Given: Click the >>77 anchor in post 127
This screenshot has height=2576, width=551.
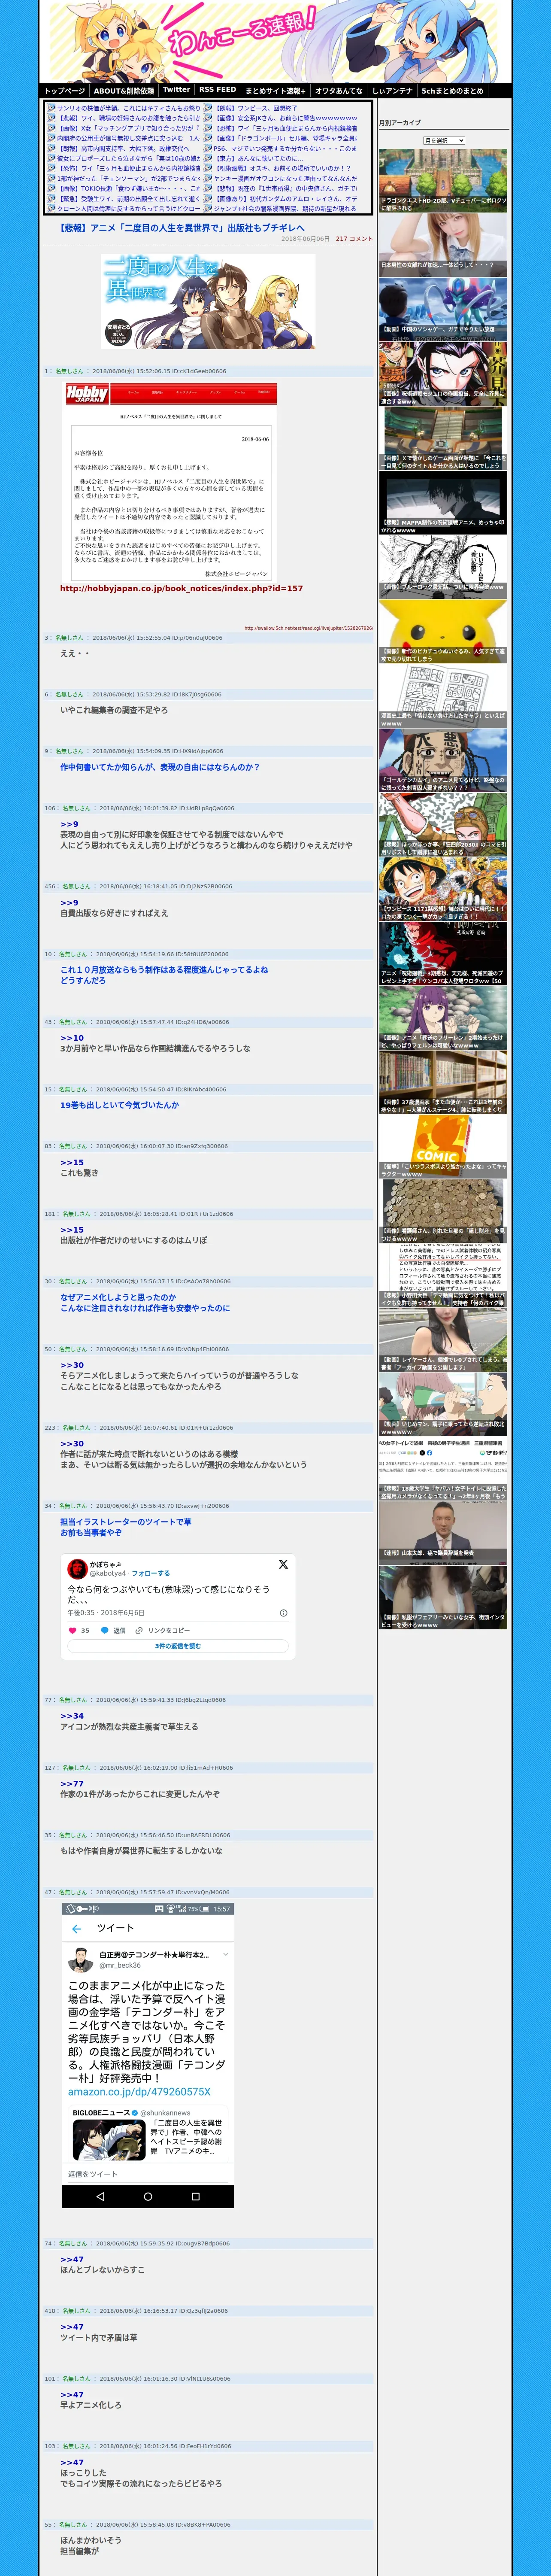Looking at the screenshot, I should (72, 1784).
